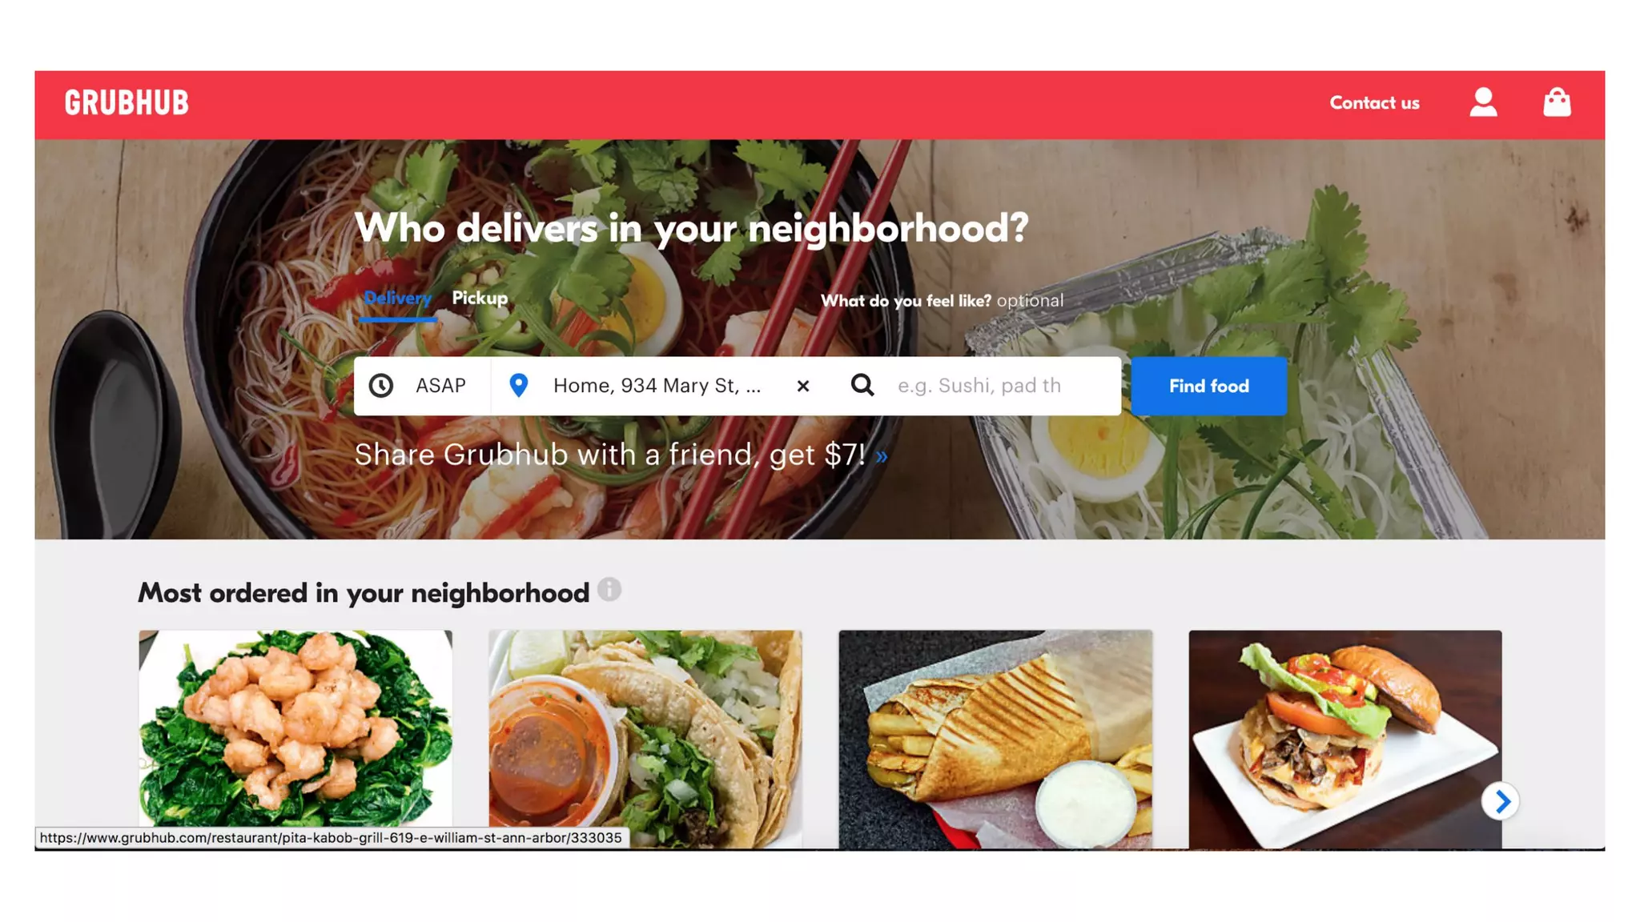Click the Grubhub logo
Image resolution: width=1640 pixels, height=922 pixels.
[127, 102]
